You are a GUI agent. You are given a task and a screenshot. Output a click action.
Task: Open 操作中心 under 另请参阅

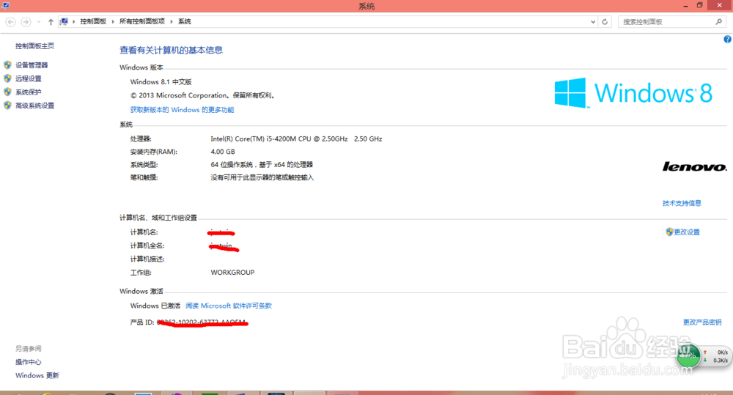tap(28, 362)
